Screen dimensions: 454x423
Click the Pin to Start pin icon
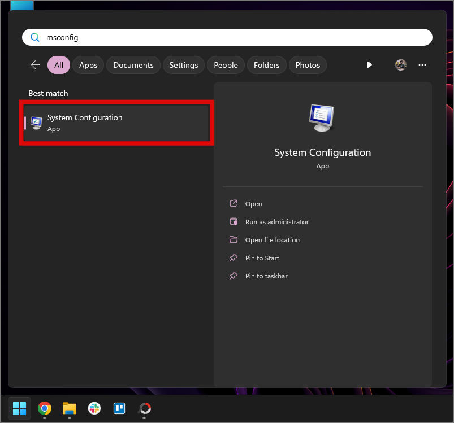click(234, 258)
